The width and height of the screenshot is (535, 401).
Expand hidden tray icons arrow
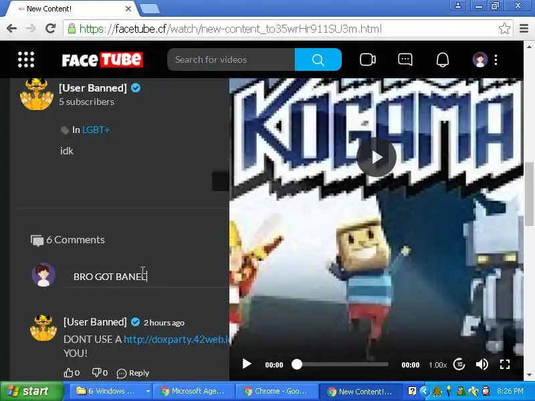pos(424,391)
